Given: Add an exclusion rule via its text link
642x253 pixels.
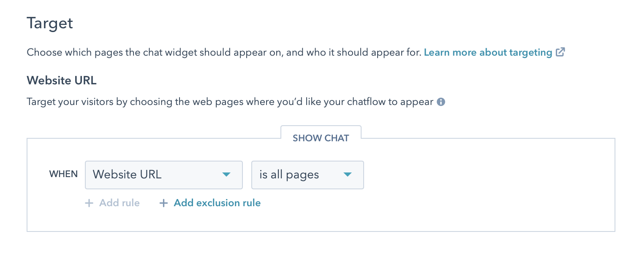Looking at the screenshot, I should coord(217,203).
